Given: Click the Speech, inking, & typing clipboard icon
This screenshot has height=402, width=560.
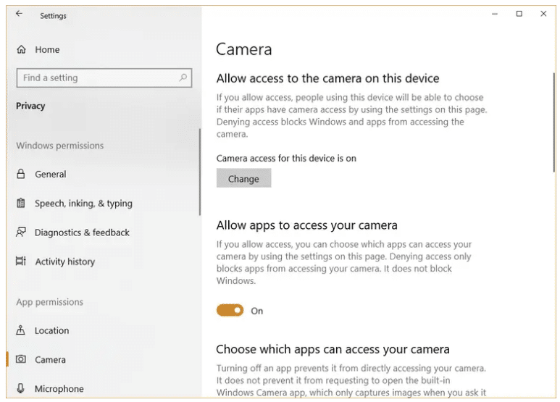Looking at the screenshot, I should click(21, 203).
